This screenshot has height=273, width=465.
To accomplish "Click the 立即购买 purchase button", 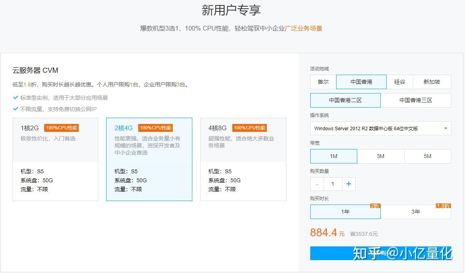I will [380, 253].
